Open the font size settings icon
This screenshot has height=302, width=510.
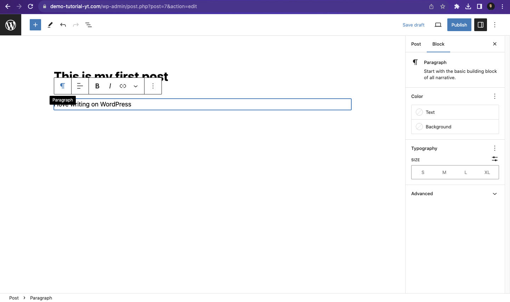coord(494,159)
